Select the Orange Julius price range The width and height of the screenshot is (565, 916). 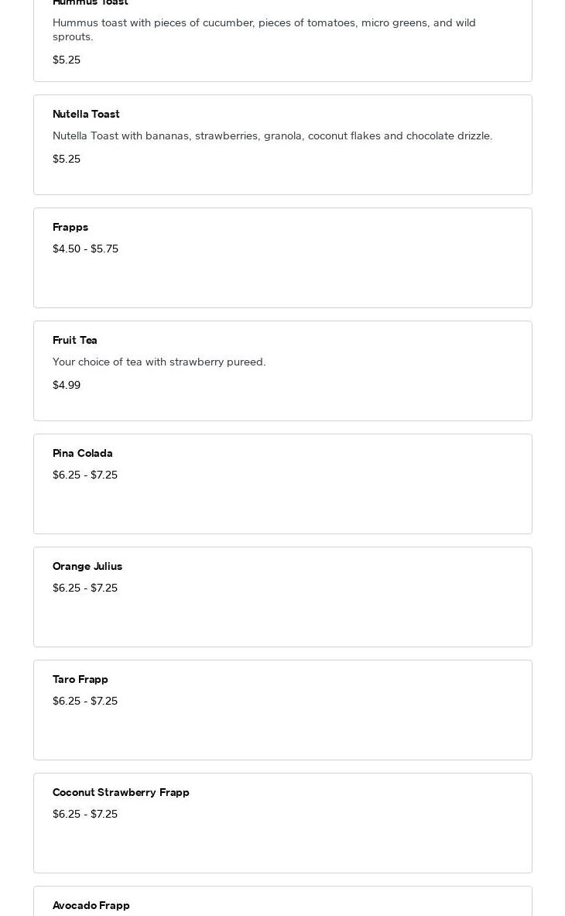coord(85,588)
